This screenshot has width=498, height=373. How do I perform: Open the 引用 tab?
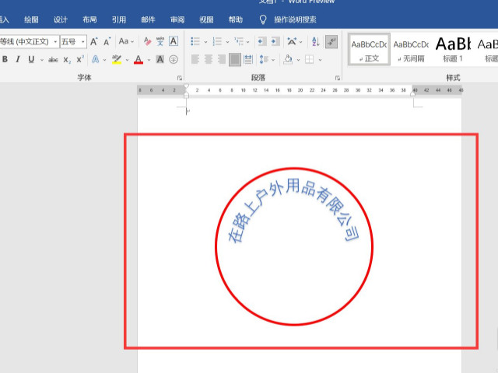click(x=119, y=19)
